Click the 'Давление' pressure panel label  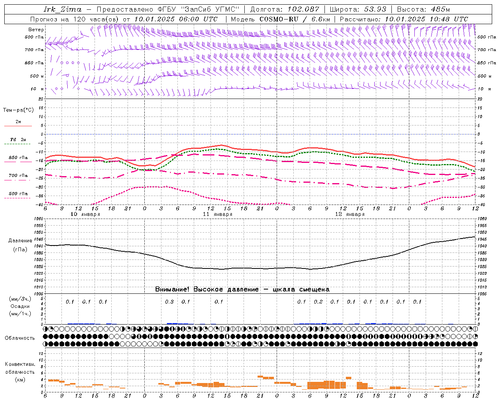pos(20,241)
